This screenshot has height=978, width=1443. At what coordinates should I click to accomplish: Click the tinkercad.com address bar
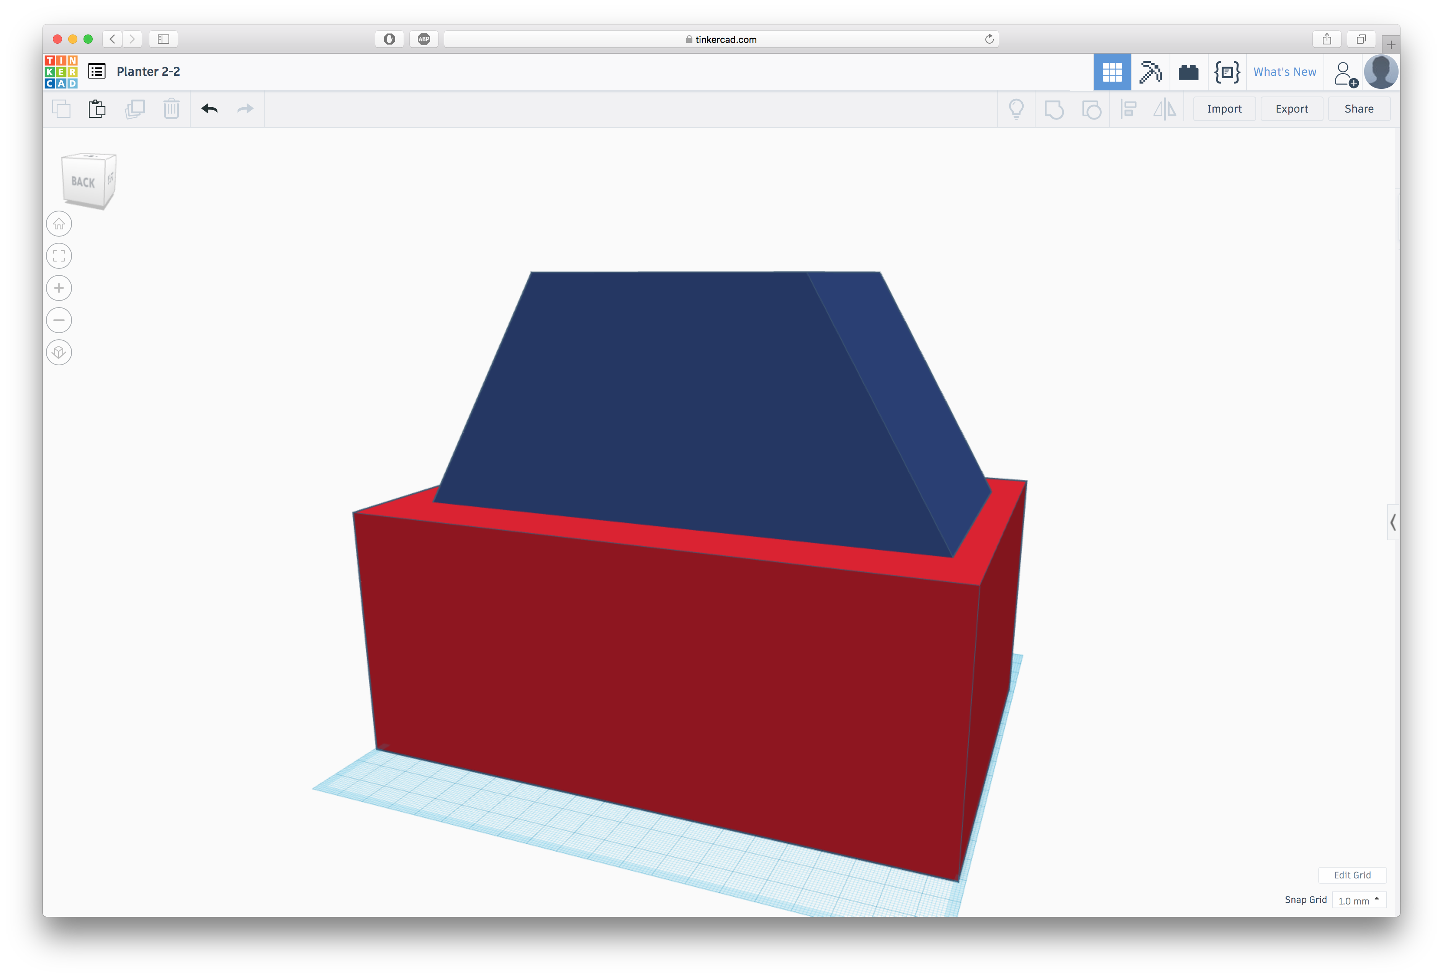tap(721, 39)
